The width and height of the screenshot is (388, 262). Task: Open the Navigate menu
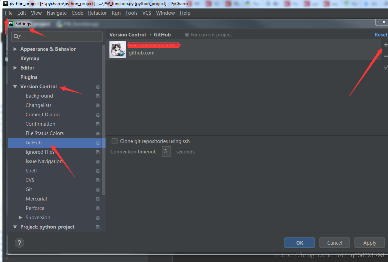pos(57,13)
